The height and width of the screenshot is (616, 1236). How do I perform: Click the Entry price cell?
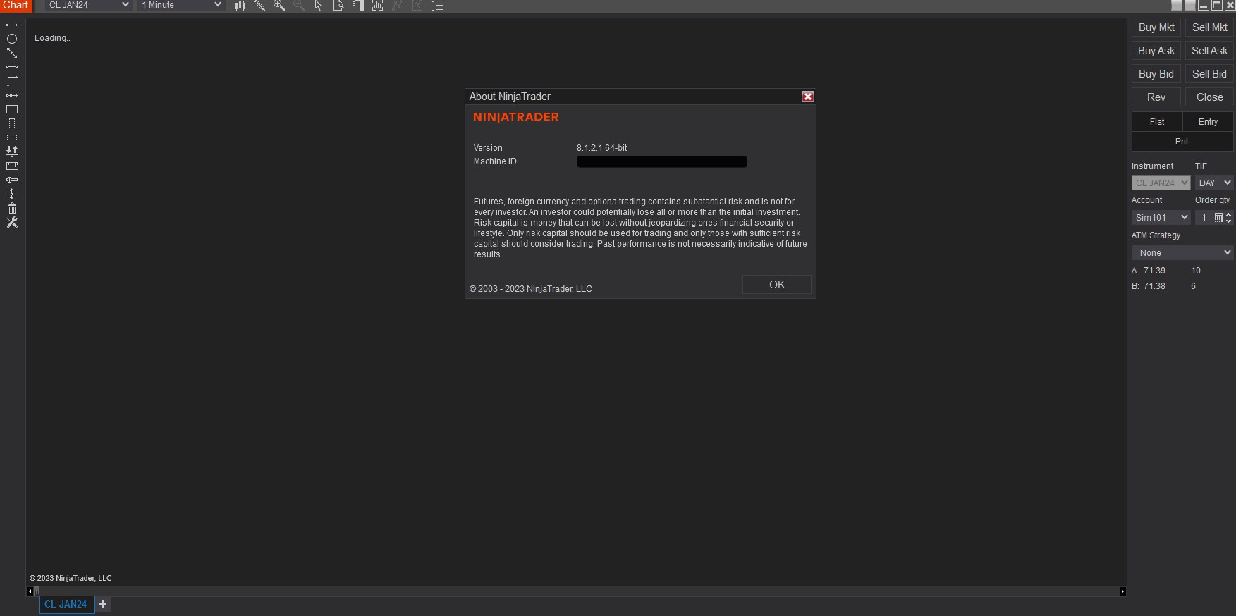click(x=1208, y=122)
